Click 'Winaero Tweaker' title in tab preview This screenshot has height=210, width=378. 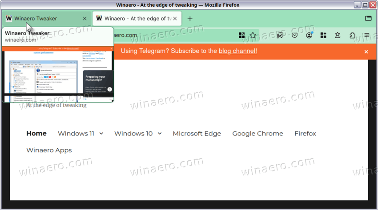click(27, 33)
